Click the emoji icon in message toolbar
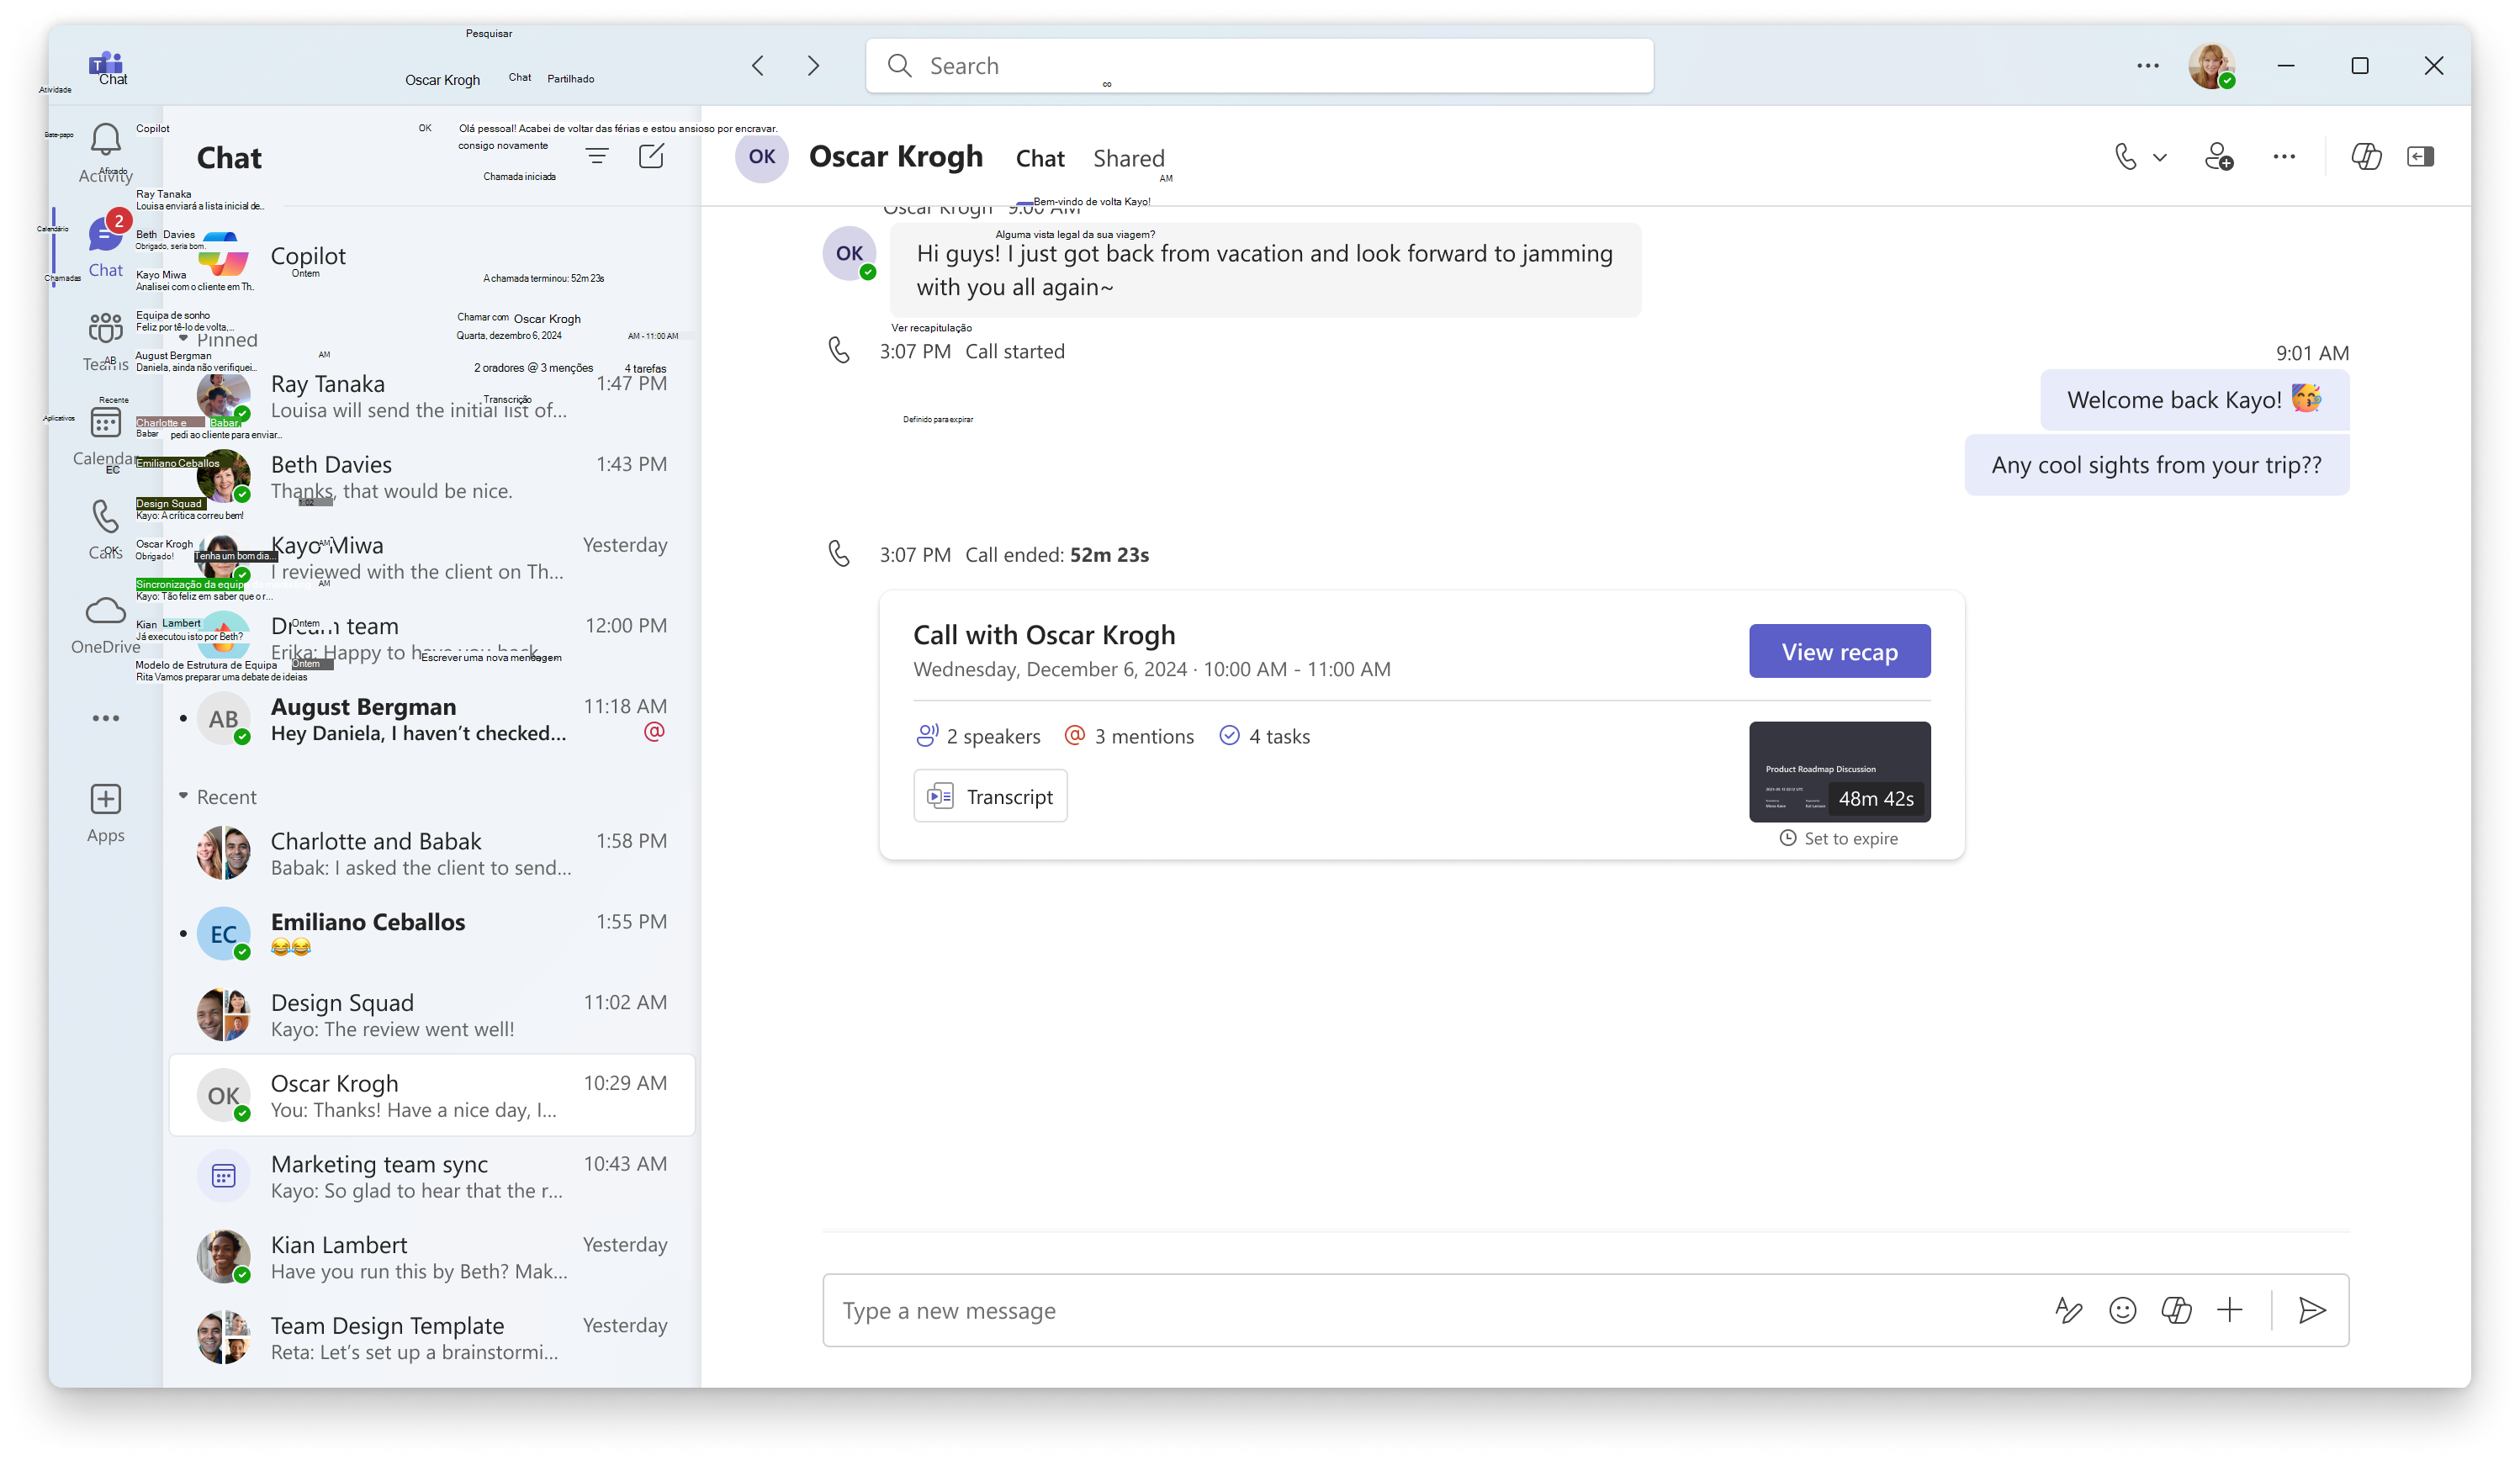The width and height of the screenshot is (2520, 1460). click(x=2122, y=1310)
